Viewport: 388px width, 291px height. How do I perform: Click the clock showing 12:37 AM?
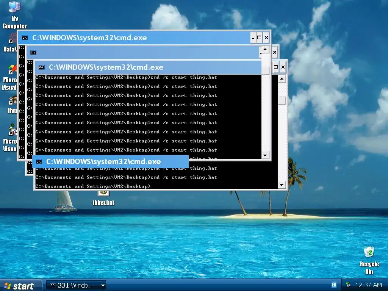pyautogui.click(x=368, y=285)
